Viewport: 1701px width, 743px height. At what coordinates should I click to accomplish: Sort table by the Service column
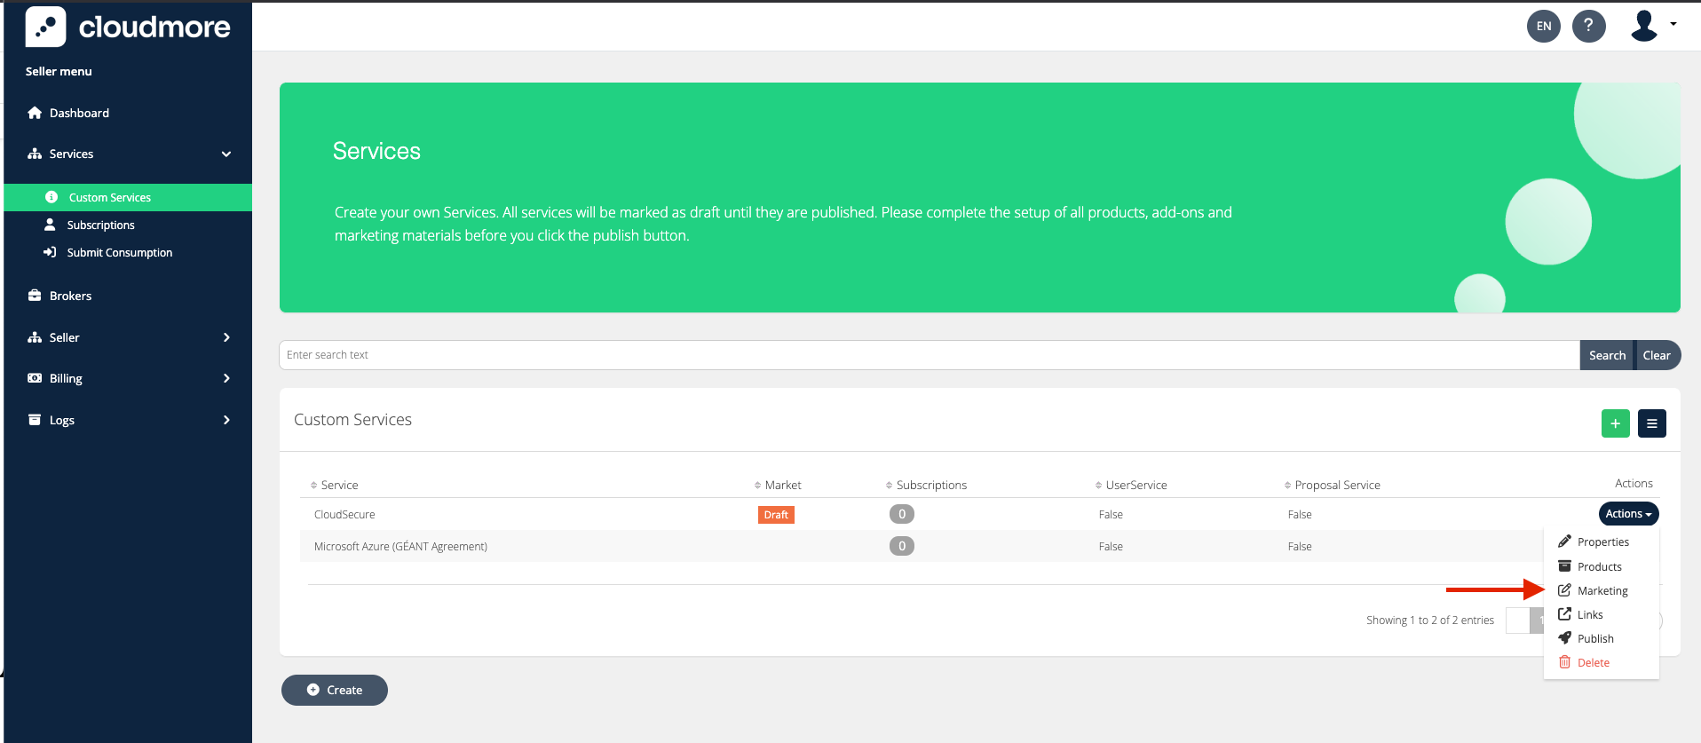[339, 485]
